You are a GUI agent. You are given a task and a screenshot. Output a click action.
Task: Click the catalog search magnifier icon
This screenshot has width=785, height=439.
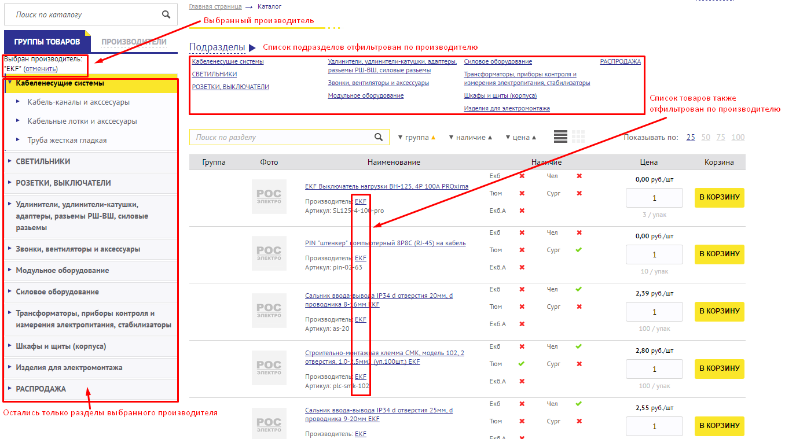tap(166, 14)
